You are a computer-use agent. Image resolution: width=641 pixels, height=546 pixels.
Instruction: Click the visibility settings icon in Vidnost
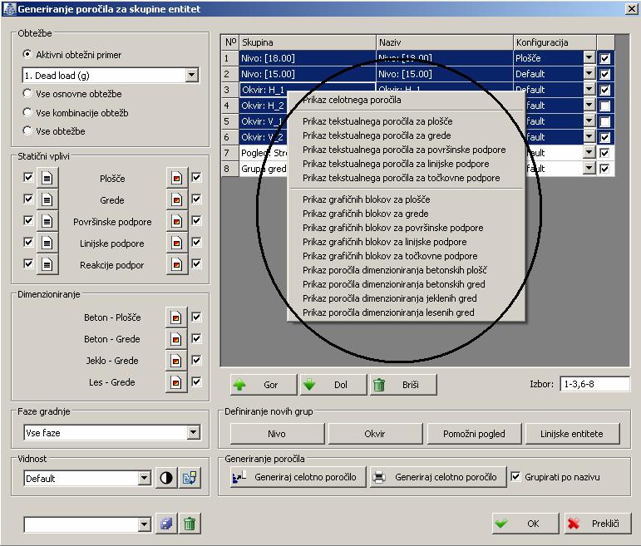[190, 478]
